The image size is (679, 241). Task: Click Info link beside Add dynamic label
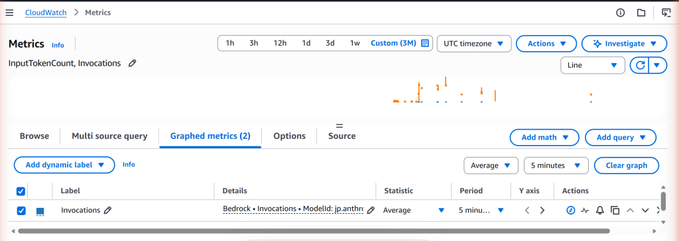pyautogui.click(x=129, y=164)
